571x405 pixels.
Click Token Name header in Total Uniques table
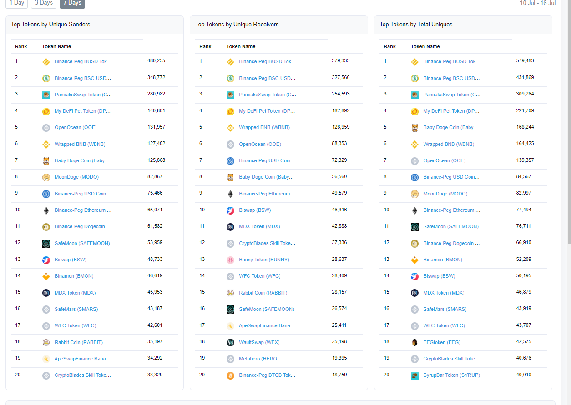coord(425,46)
